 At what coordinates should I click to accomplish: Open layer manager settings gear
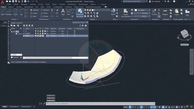(86, 25)
